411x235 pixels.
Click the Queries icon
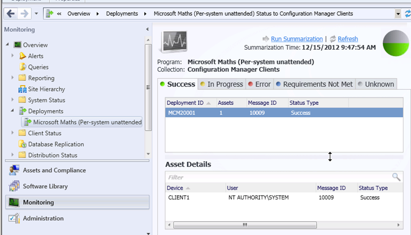coord(23,67)
